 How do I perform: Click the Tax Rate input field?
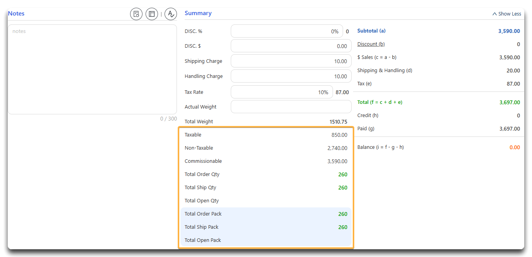click(x=282, y=92)
